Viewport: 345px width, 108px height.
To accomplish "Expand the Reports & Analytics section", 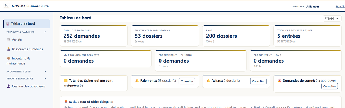I will [x=26, y=78].
